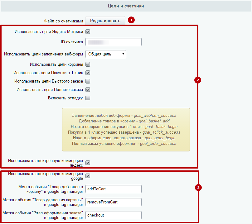Viewport: 252px width, 224px height.
Task: Toggle Использовать цели Полного заказа checkbox
Action: (88, 89)
